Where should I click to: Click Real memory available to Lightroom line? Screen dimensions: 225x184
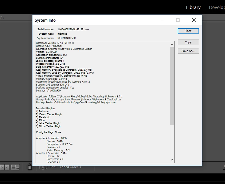tap(64, 70)
